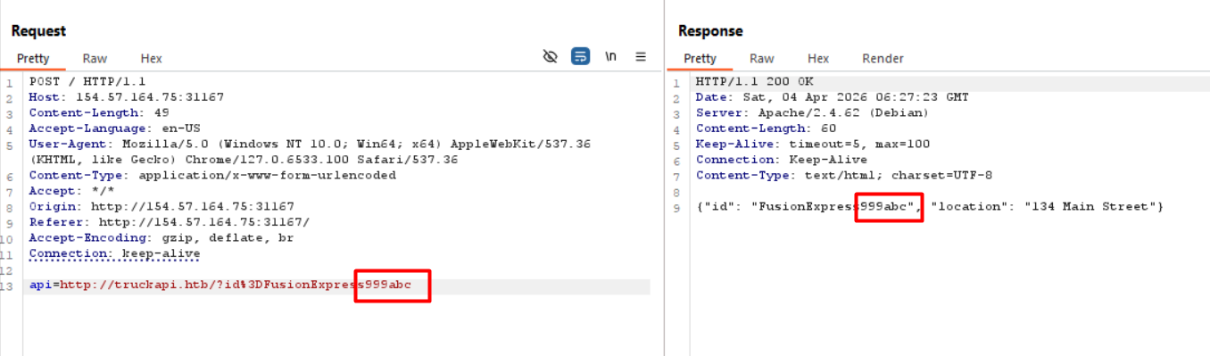Click the Server: Apache response header
This screenshot has width=1210, height=356.
click(812, 112)
